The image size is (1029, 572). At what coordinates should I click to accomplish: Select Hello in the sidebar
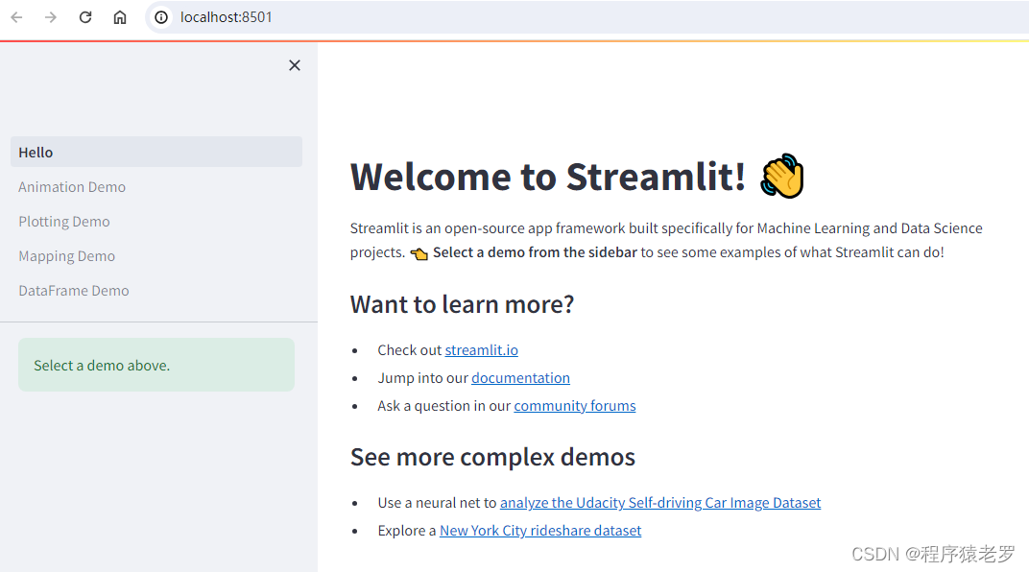click(x=36, y=152)
